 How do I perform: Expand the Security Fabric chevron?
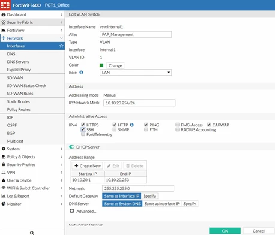(x=61, y=22)
